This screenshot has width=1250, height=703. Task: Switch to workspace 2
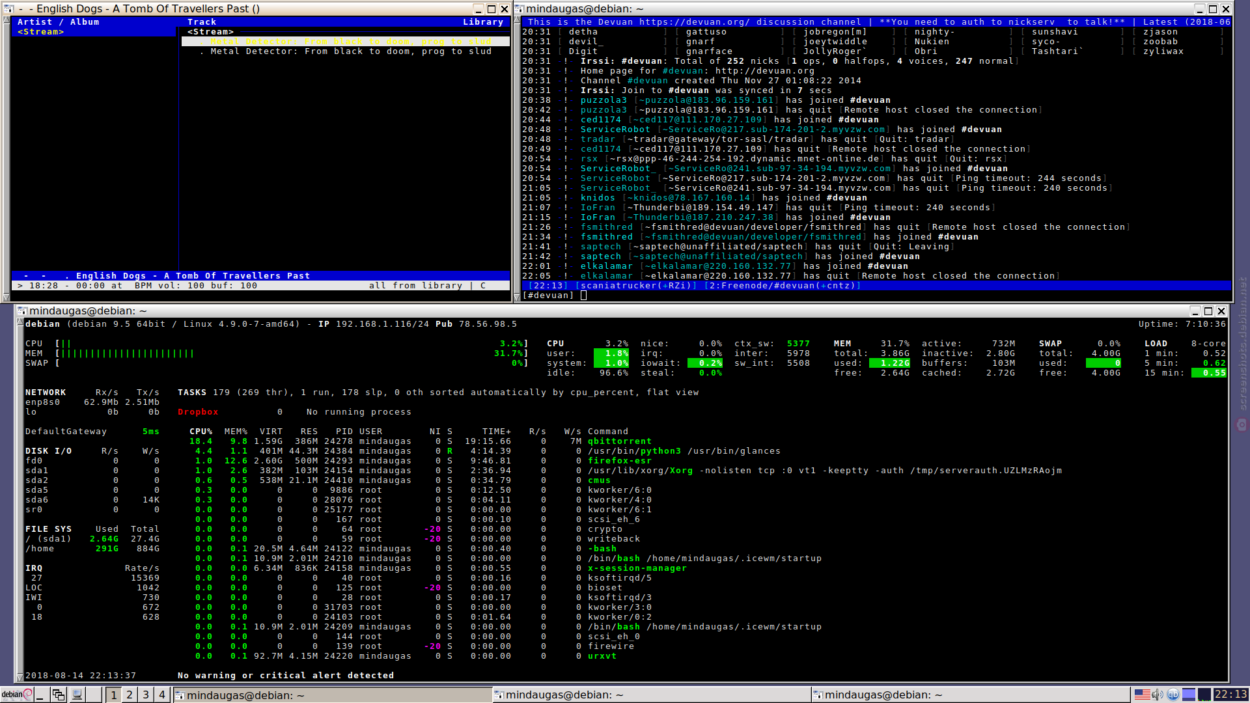(x=130, y=695)
